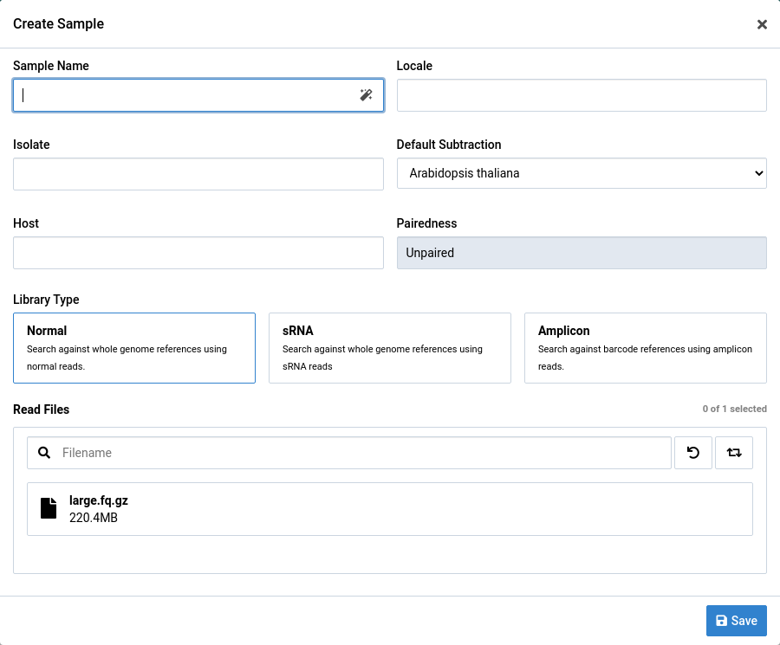Switch to the Normal library type card
Screen dimensions: 780x645
(x=133, y=347)
